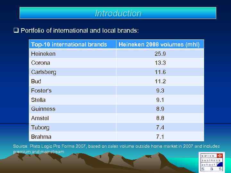This screenshot has height=173, width=231.
Task: Click the 7.1 volume value
Action: click(160, 137)
